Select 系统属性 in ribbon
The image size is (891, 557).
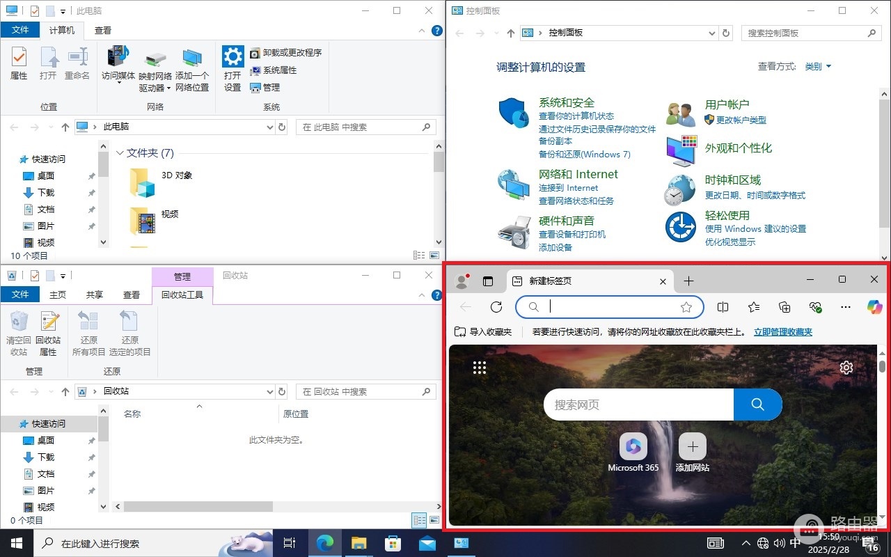click(274, 70)
